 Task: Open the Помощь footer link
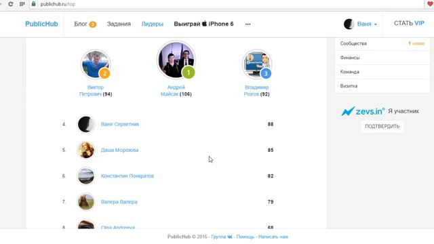[x=245, y=237]
